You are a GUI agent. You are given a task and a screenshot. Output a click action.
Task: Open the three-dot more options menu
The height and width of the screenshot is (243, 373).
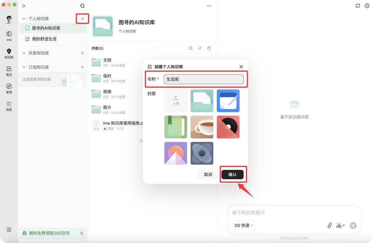tap(209, 6)
